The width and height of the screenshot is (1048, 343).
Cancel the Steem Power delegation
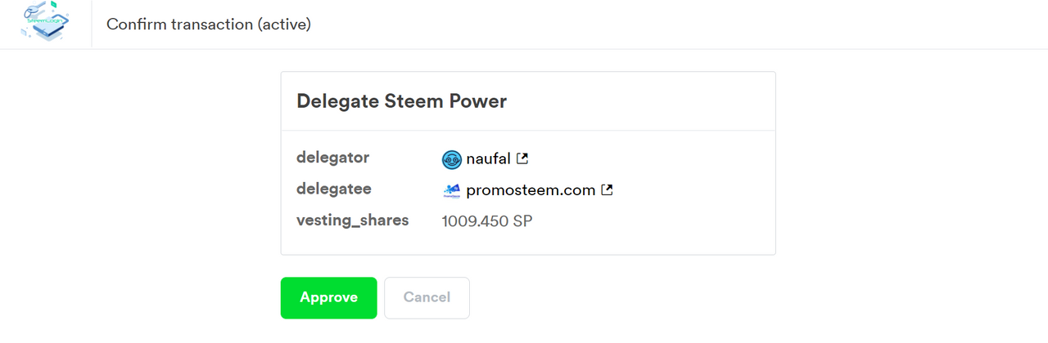point(427,298)
